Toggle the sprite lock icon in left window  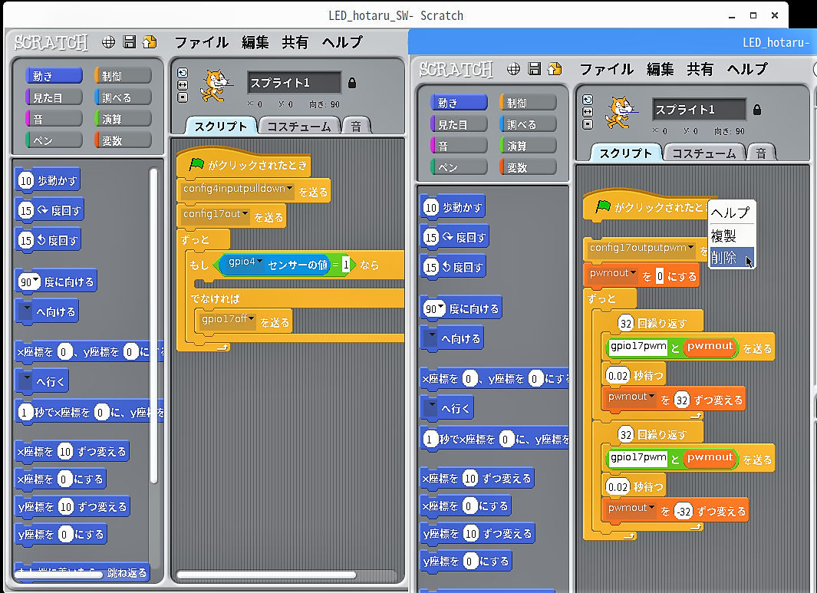(x=352, y=83)
